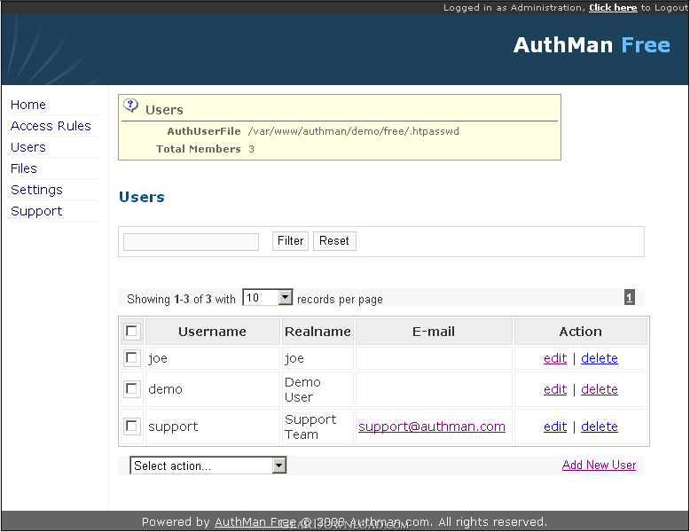Go to Home in sidebar
Screen dimensions: 690x532
point(28,105)
